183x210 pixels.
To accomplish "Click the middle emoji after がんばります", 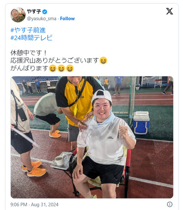I will click(x=61, y=68).
